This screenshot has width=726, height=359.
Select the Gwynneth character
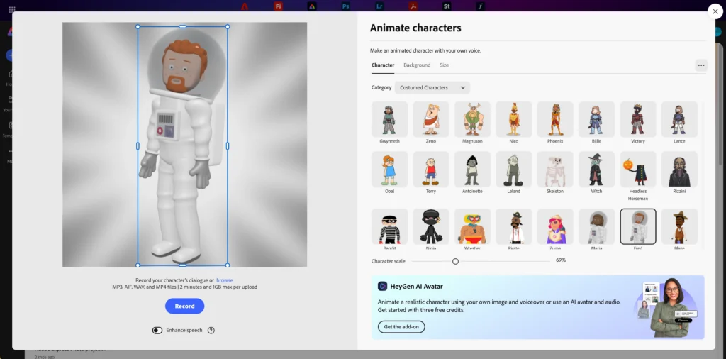[x=389, y=119]
